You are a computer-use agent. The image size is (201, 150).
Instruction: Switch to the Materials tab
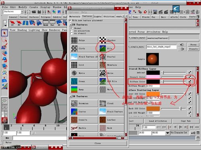[x=75, y=16]
